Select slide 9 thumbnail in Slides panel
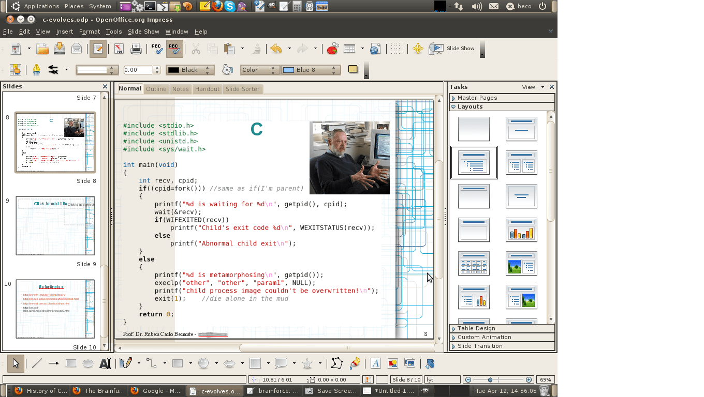This screenshot has width=704, height=397. [x=55, y=225]
